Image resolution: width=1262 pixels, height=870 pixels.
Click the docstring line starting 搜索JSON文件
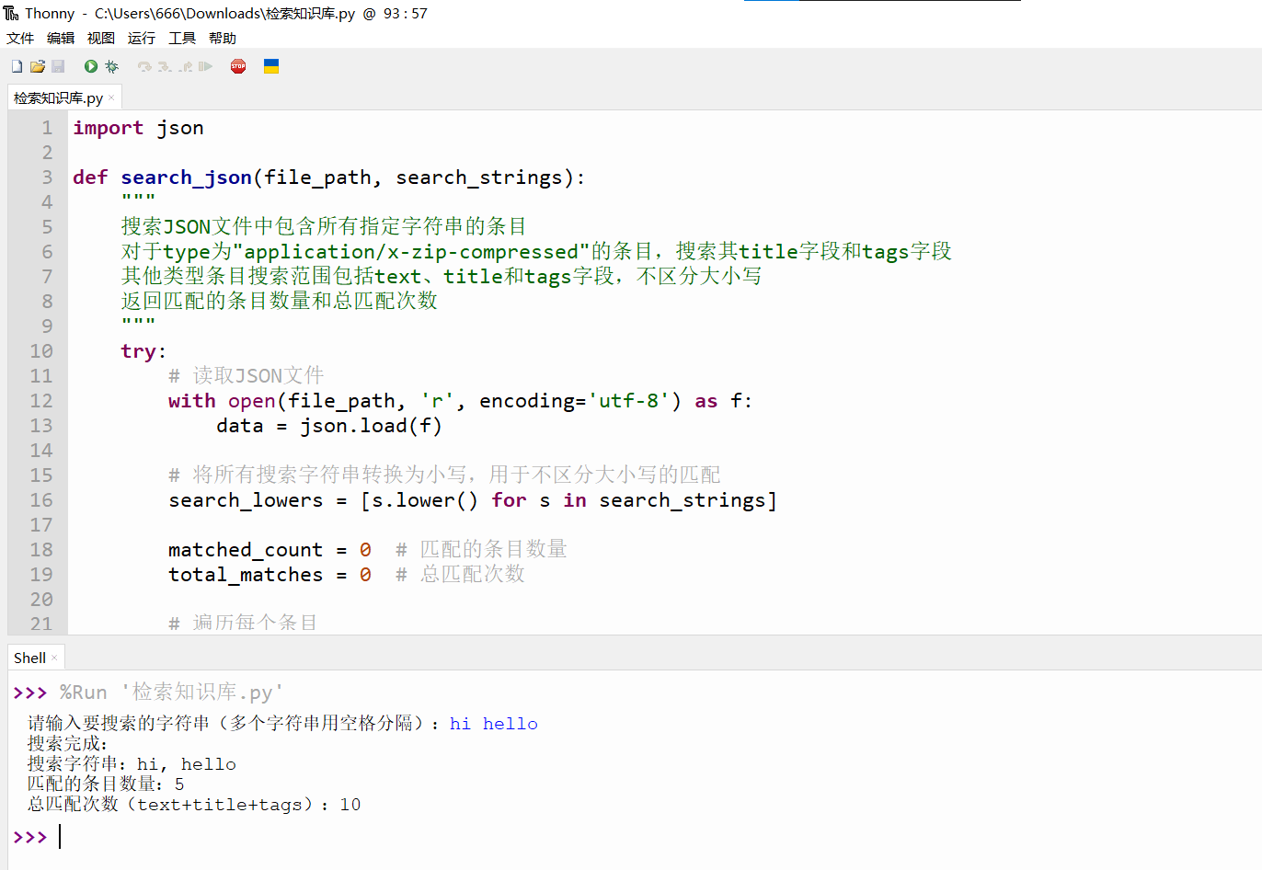pyautogui.click(x=324, y=227)
